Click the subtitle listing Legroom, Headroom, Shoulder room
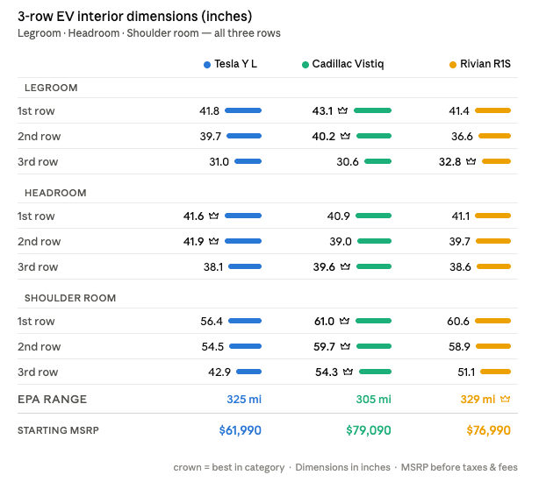The height and width of the screenshot is (482, 539). tap(149, 33)
